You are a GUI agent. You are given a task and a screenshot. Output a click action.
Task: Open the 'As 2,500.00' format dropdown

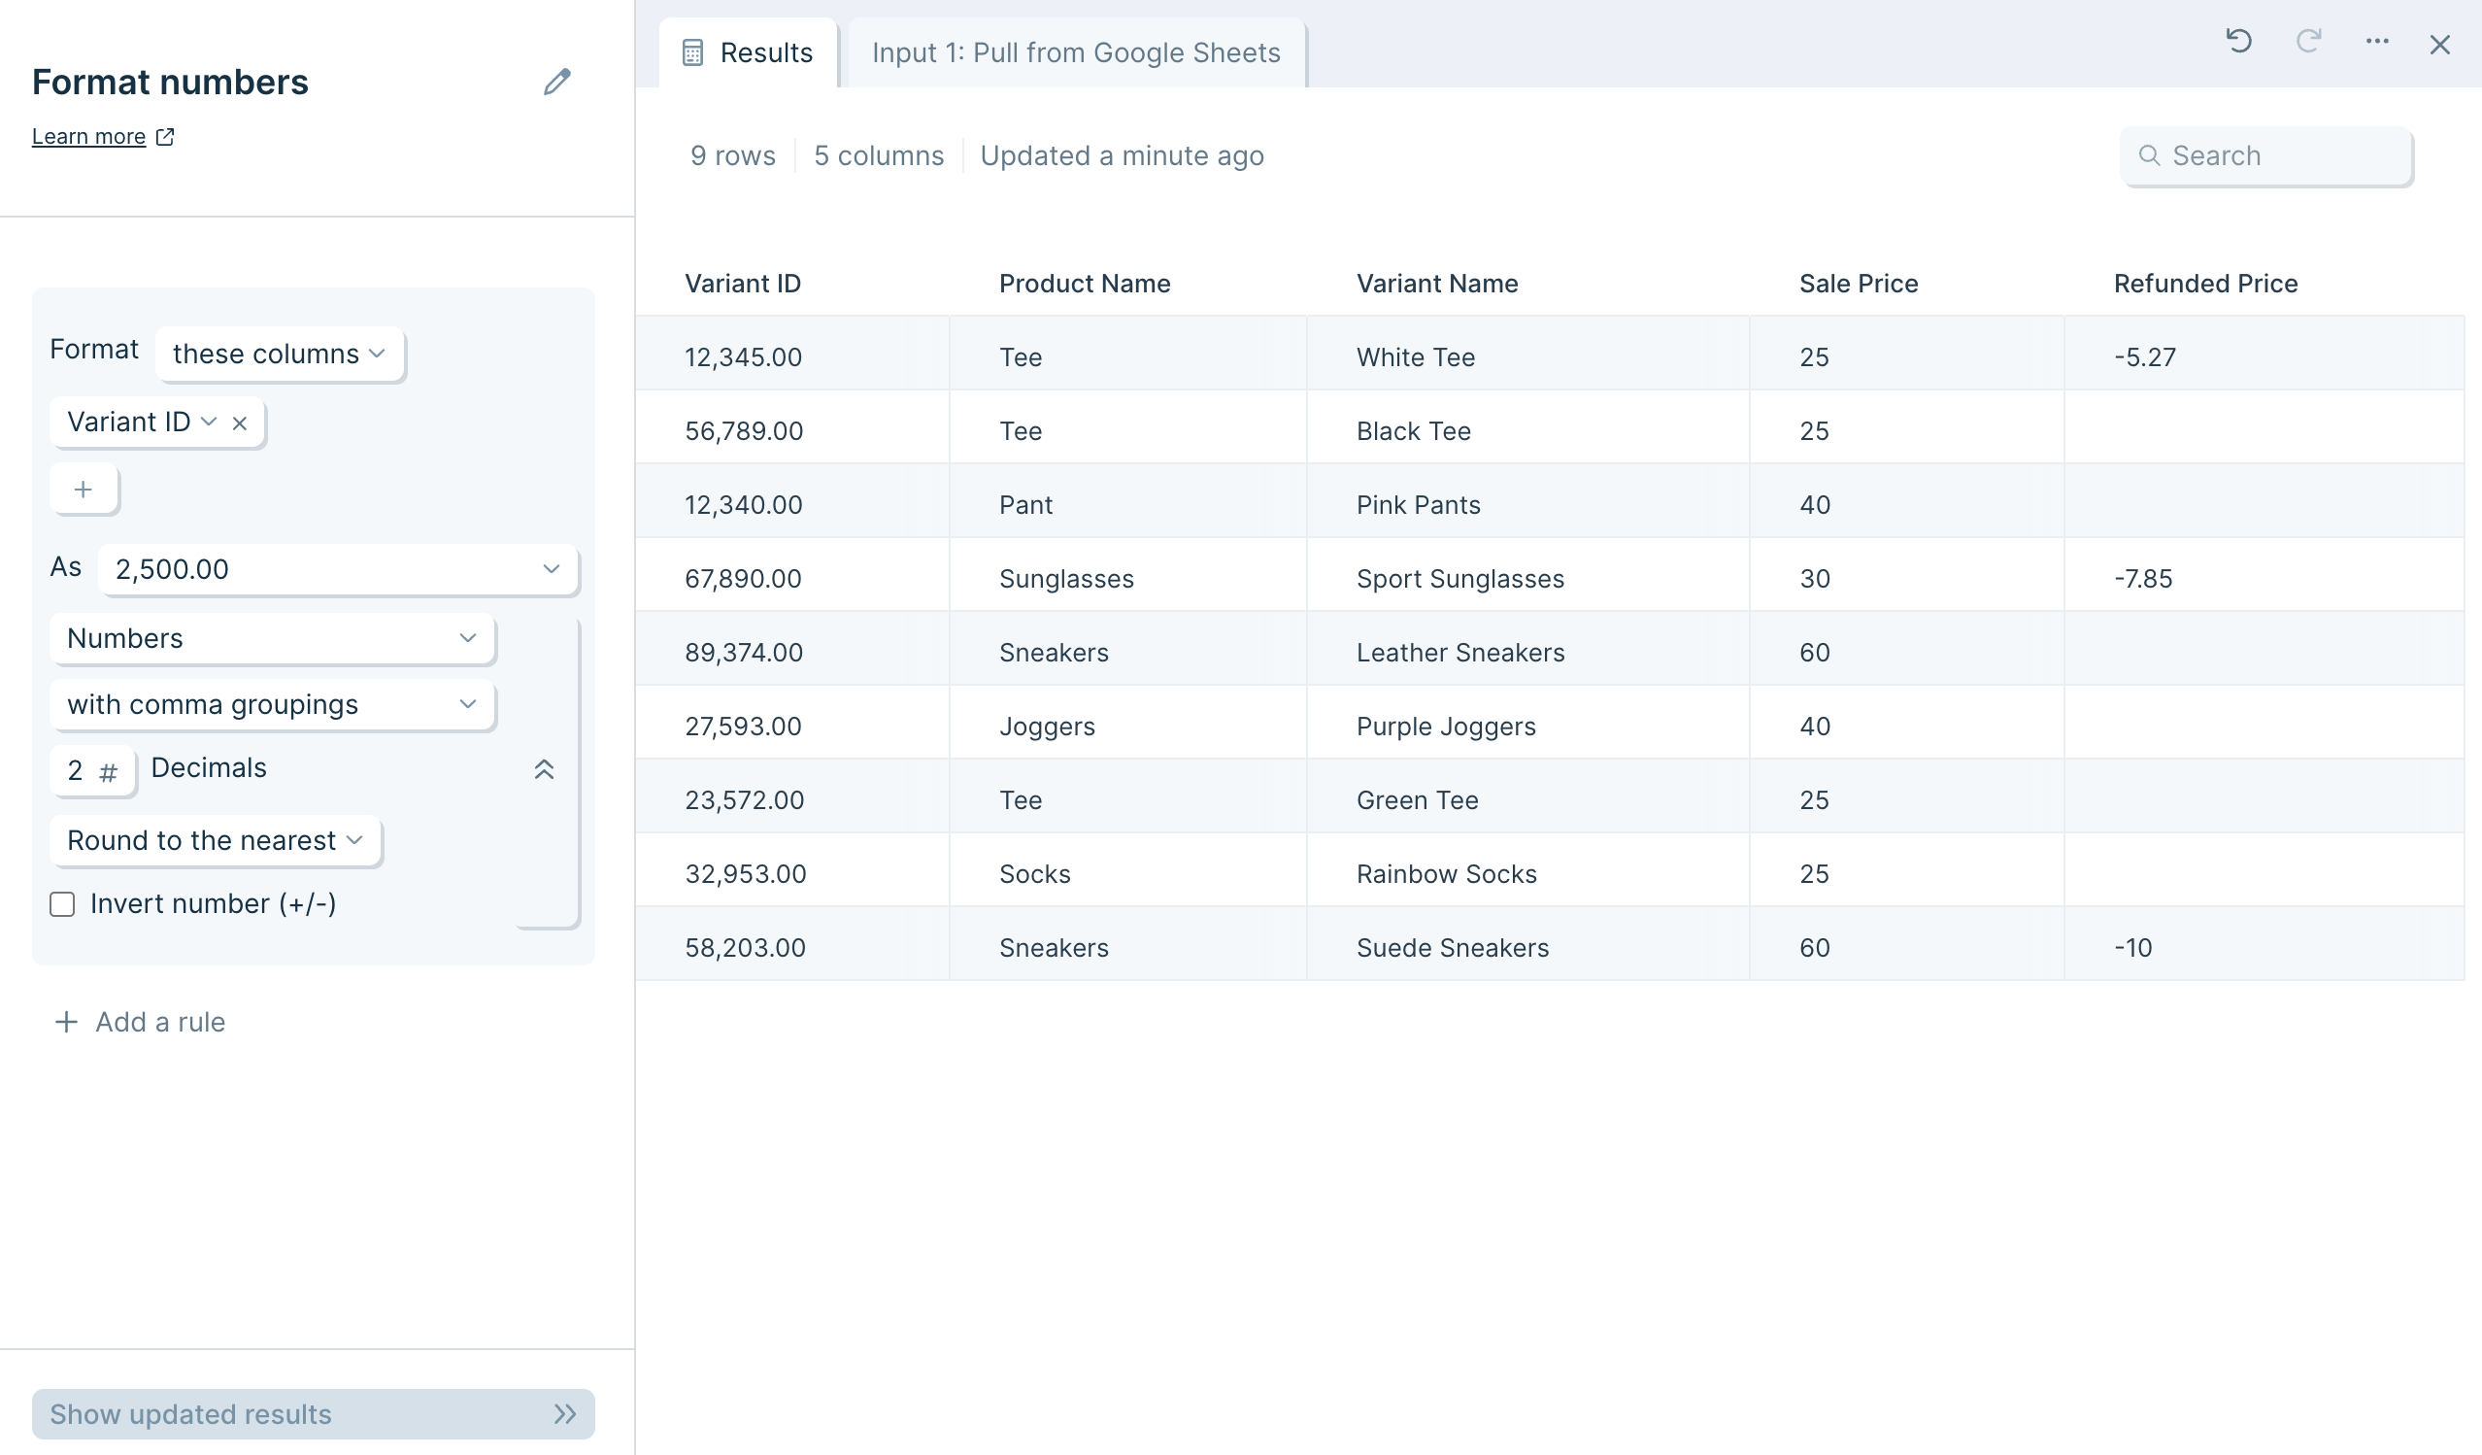[x=337, y=569]
